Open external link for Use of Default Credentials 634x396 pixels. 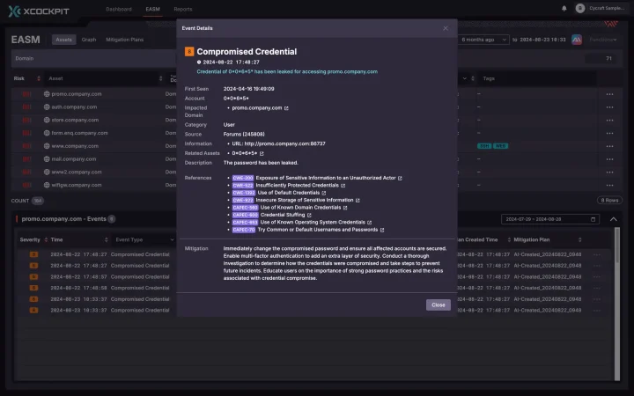click(324, 193)
